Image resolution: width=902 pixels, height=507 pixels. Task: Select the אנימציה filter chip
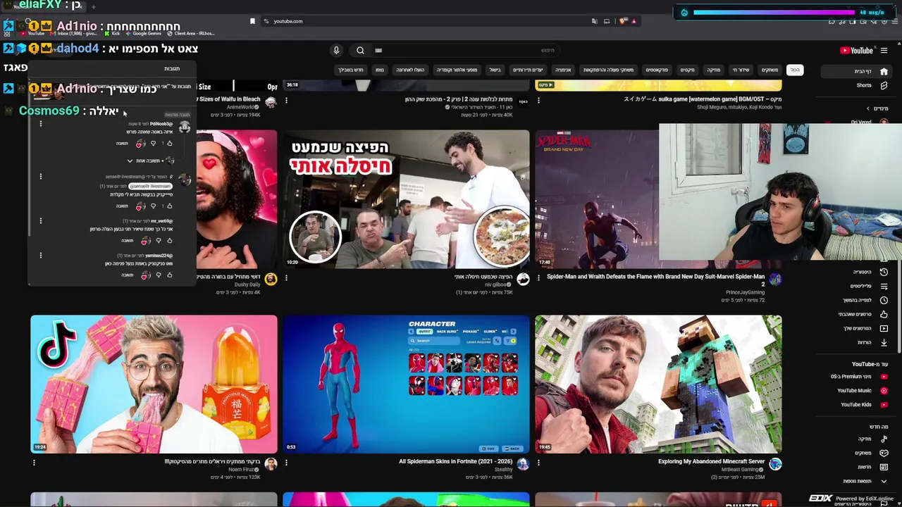(x=563, y=70)
